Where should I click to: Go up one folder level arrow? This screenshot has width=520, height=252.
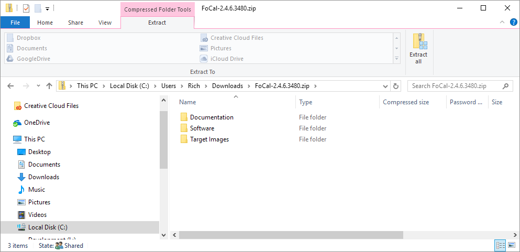[49, 86]
